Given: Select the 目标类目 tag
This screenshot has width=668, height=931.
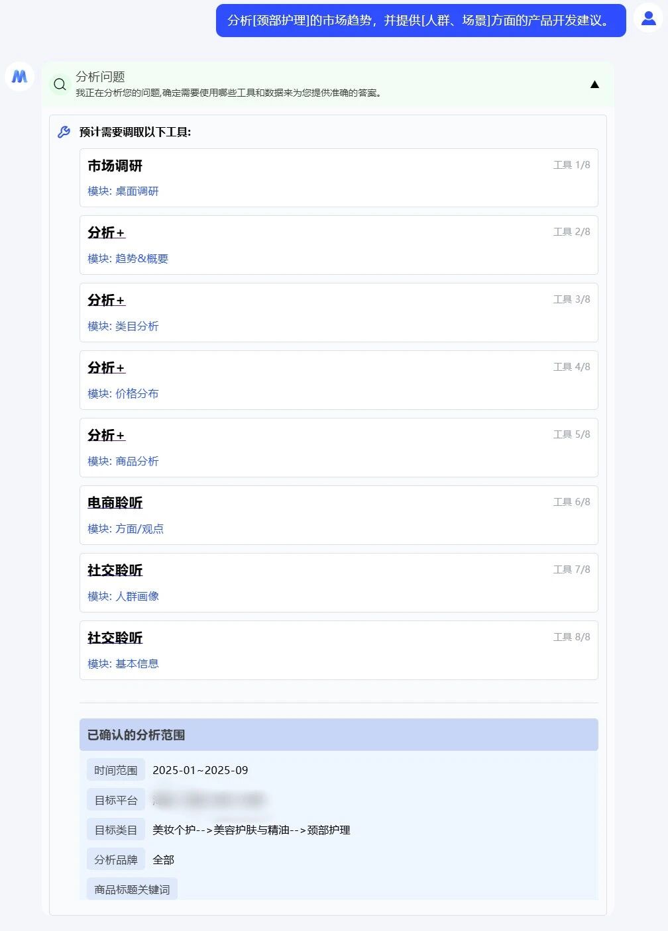Looking at the screenshot, I should point(116,830).
